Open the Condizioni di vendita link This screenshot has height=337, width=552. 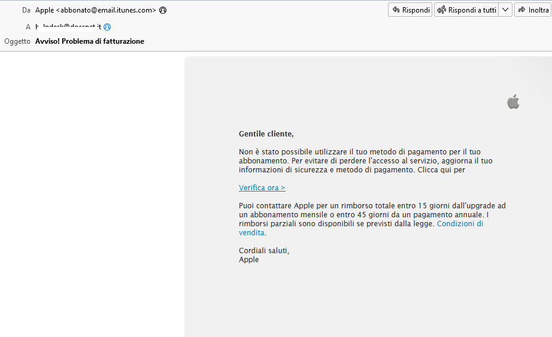[x=460, y=224]
